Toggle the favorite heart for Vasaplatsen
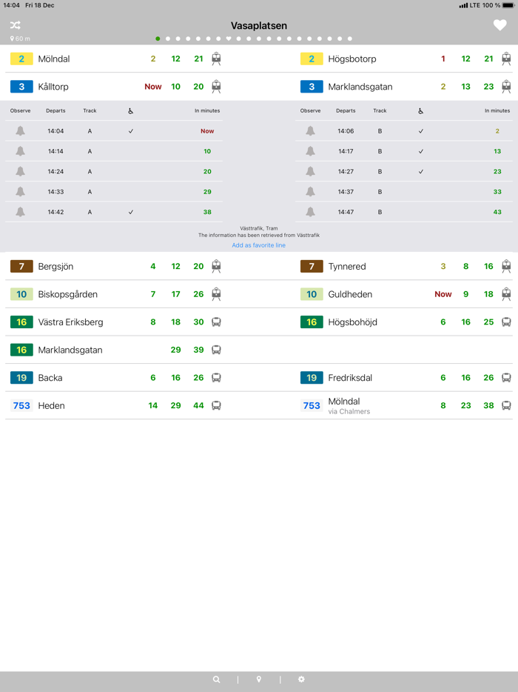Viewport: 518px width, 692px height. pyautogui.click(x=499, y=25)
